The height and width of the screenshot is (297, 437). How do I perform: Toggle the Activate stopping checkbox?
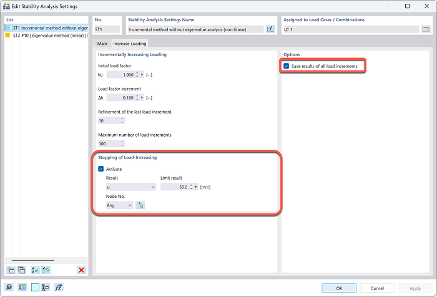coord(102,168)
